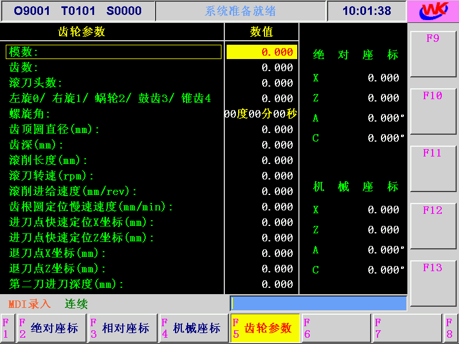Click the F8 right arrow softkey

point(451,328)
